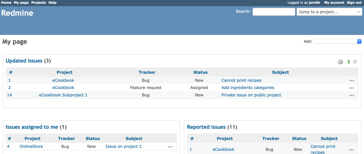Screen dimensions: 364x154
Task: Open the Add block dropdown
Action: pos(338,41)
